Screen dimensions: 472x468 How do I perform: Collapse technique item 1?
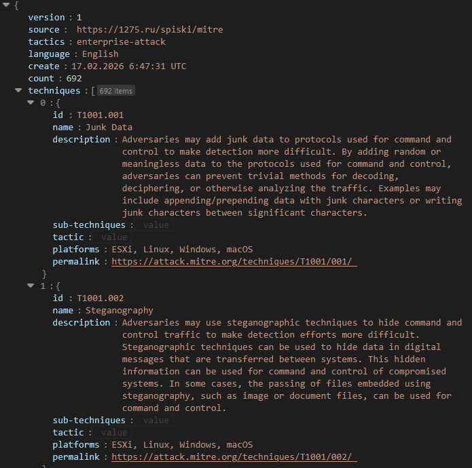coord(31,286)
